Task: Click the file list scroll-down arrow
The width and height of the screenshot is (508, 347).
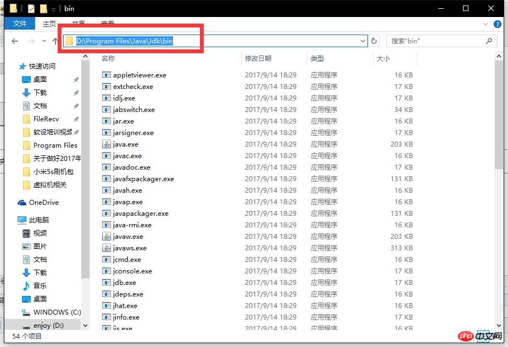Action: (499, 325)
